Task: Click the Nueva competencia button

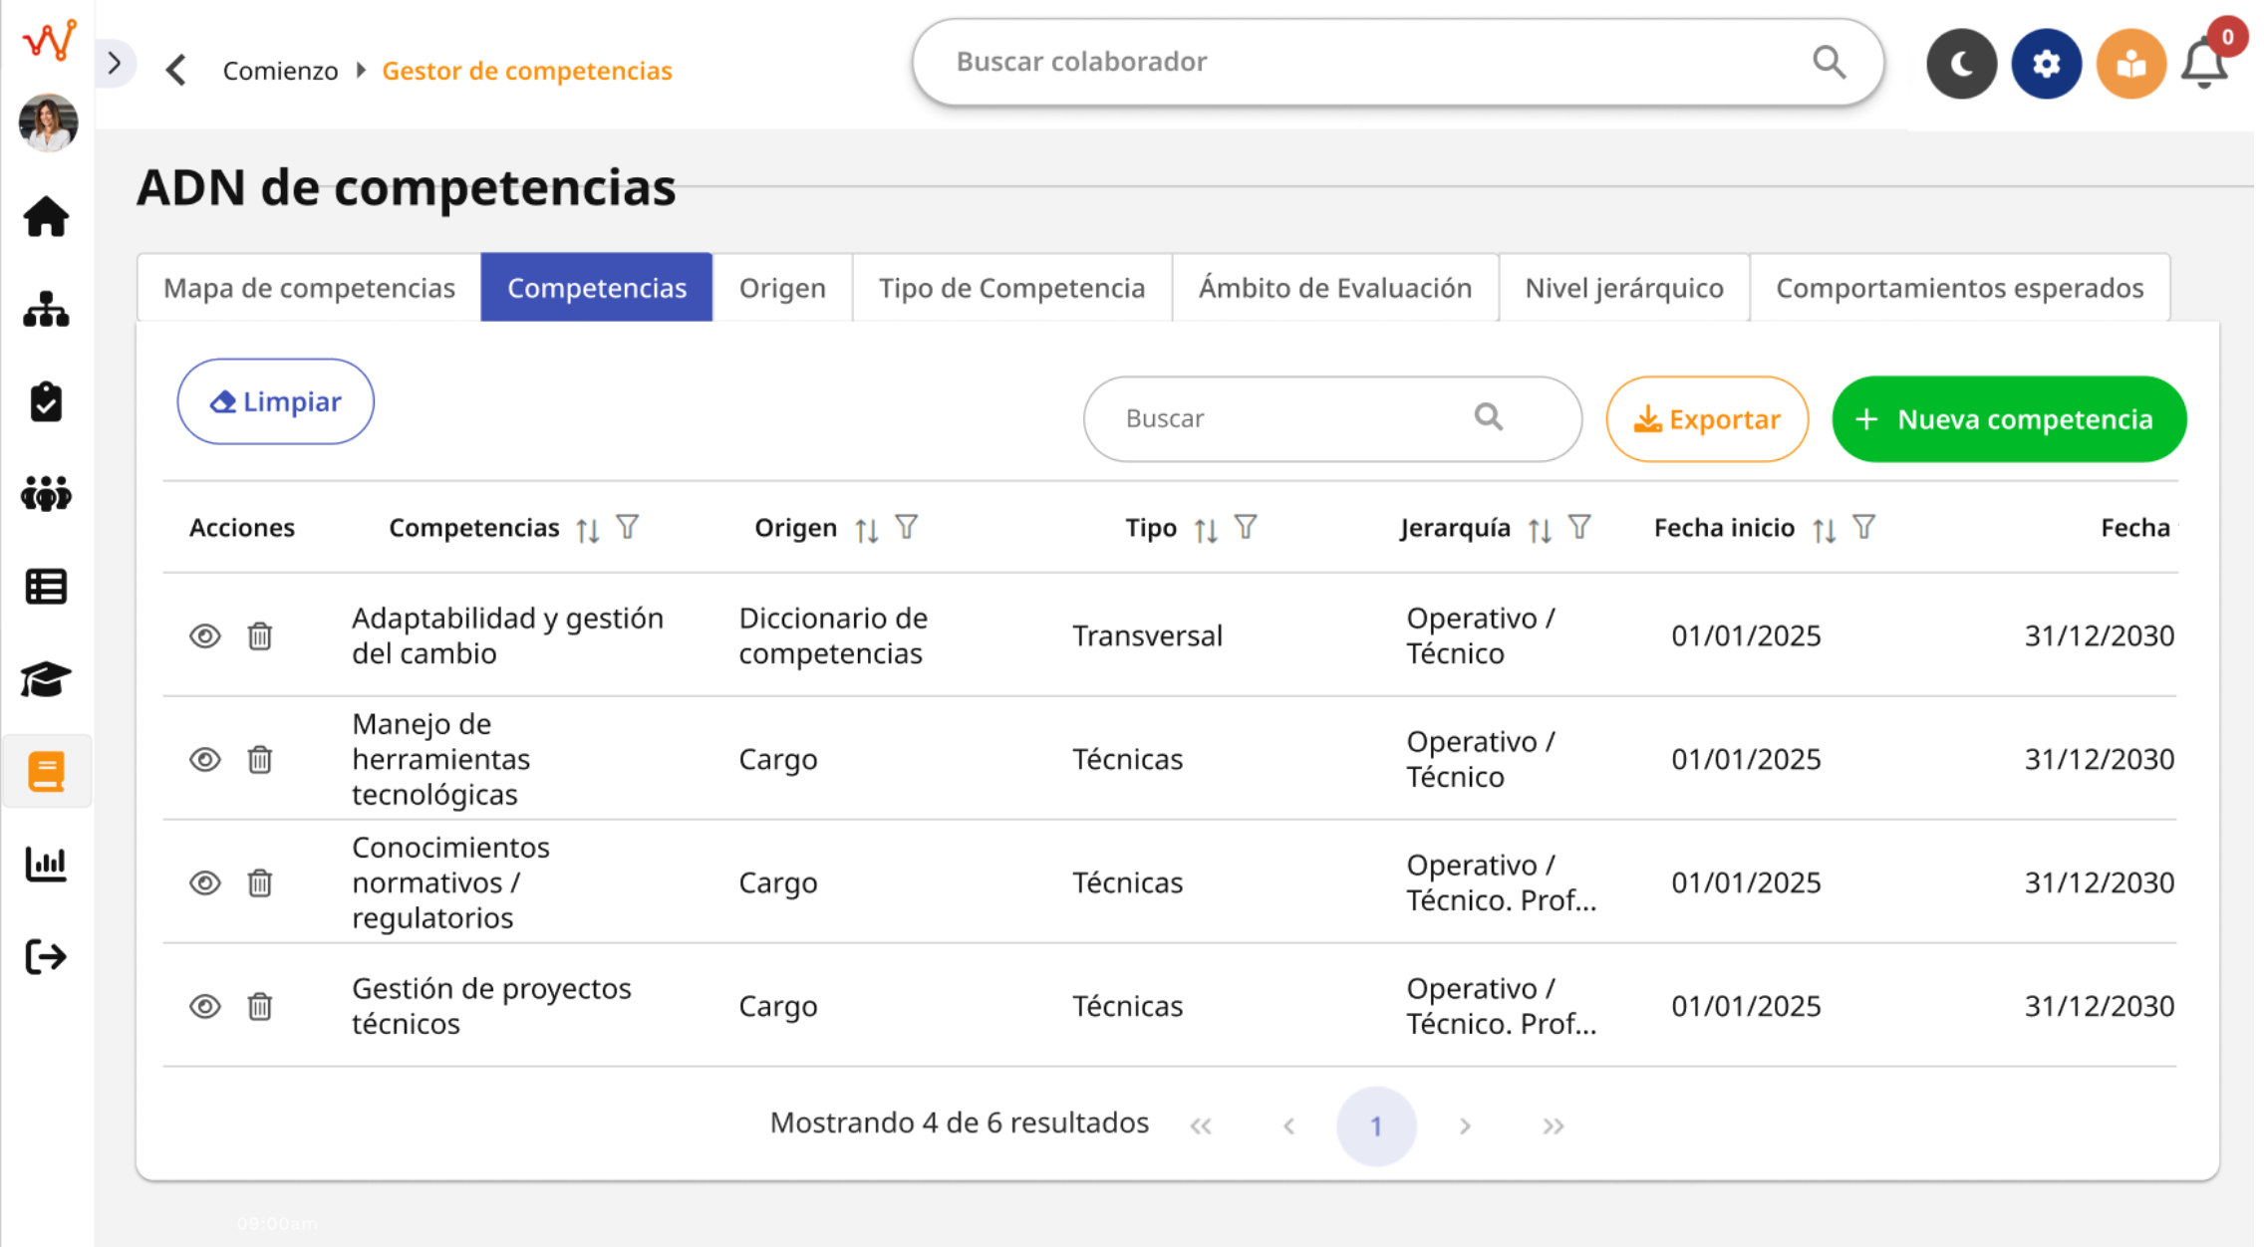Action: click(x=2008, y=418)
